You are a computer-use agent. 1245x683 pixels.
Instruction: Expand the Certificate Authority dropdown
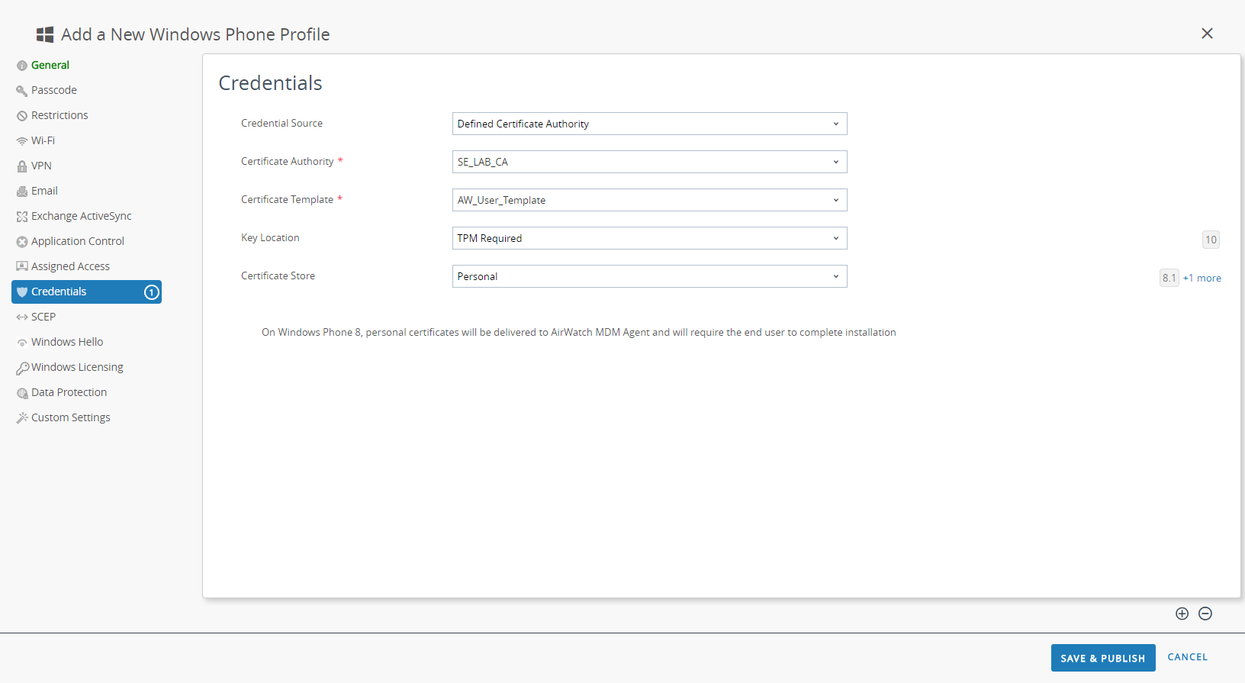[x=649, y=162]
